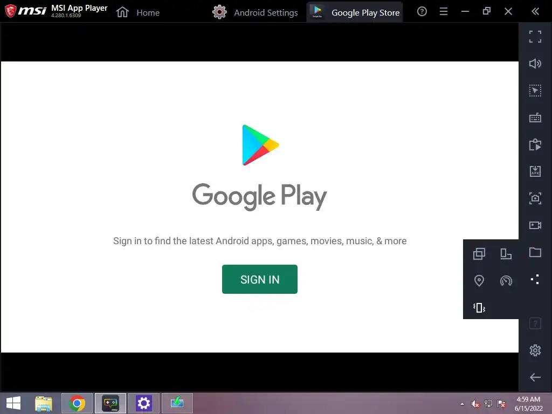Click the volume speaker icon in sidebar
Screen dimensions: 552x414
tap(535, 64)
